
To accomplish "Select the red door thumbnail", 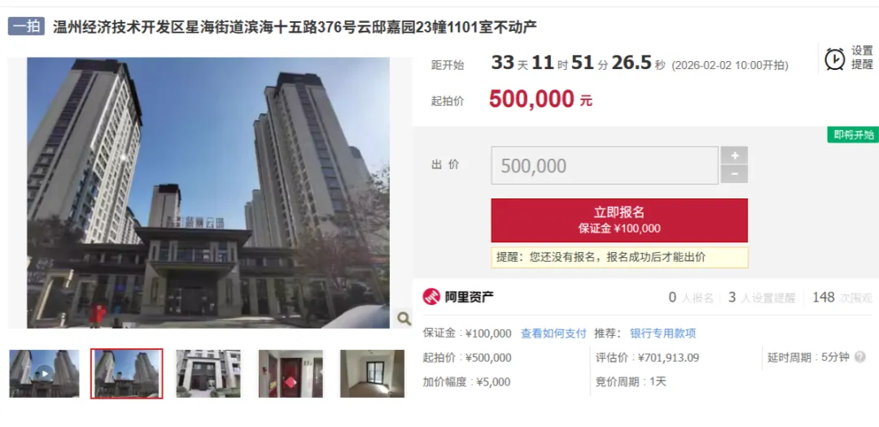I will click(291, 374).
